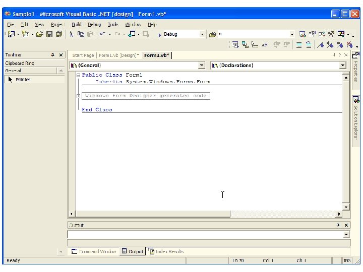The width and height of the screenshot is (363, 272).
Task: Open the Clipboard Ring toolbox section
Action: 34,63
